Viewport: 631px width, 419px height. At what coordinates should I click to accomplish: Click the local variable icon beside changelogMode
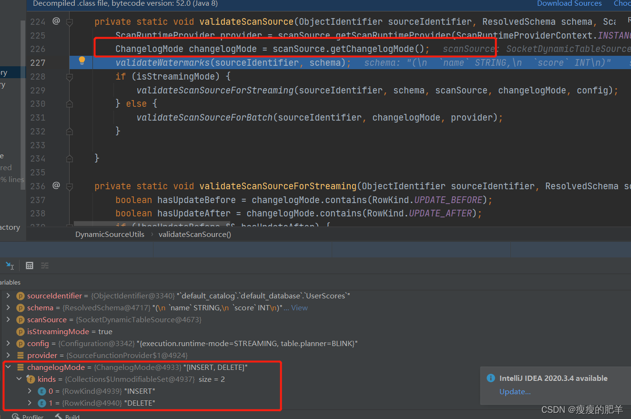(20, 368)
